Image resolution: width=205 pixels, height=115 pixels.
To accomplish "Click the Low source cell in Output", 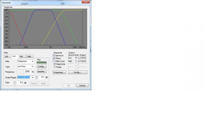I will coord(71,58).
